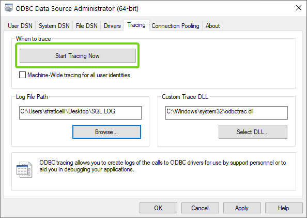Switch to the User DSN tab
This screenshot has width=307, height=218.
[20, 26]
